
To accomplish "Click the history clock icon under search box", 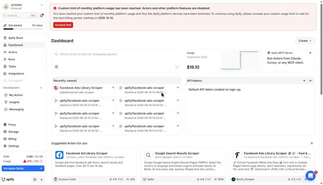I will coord(56,67).
